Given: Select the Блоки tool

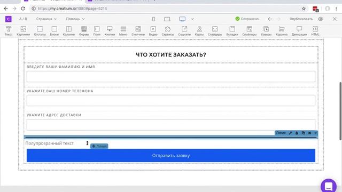Looking at the screenshot, I should click(55, 31).
